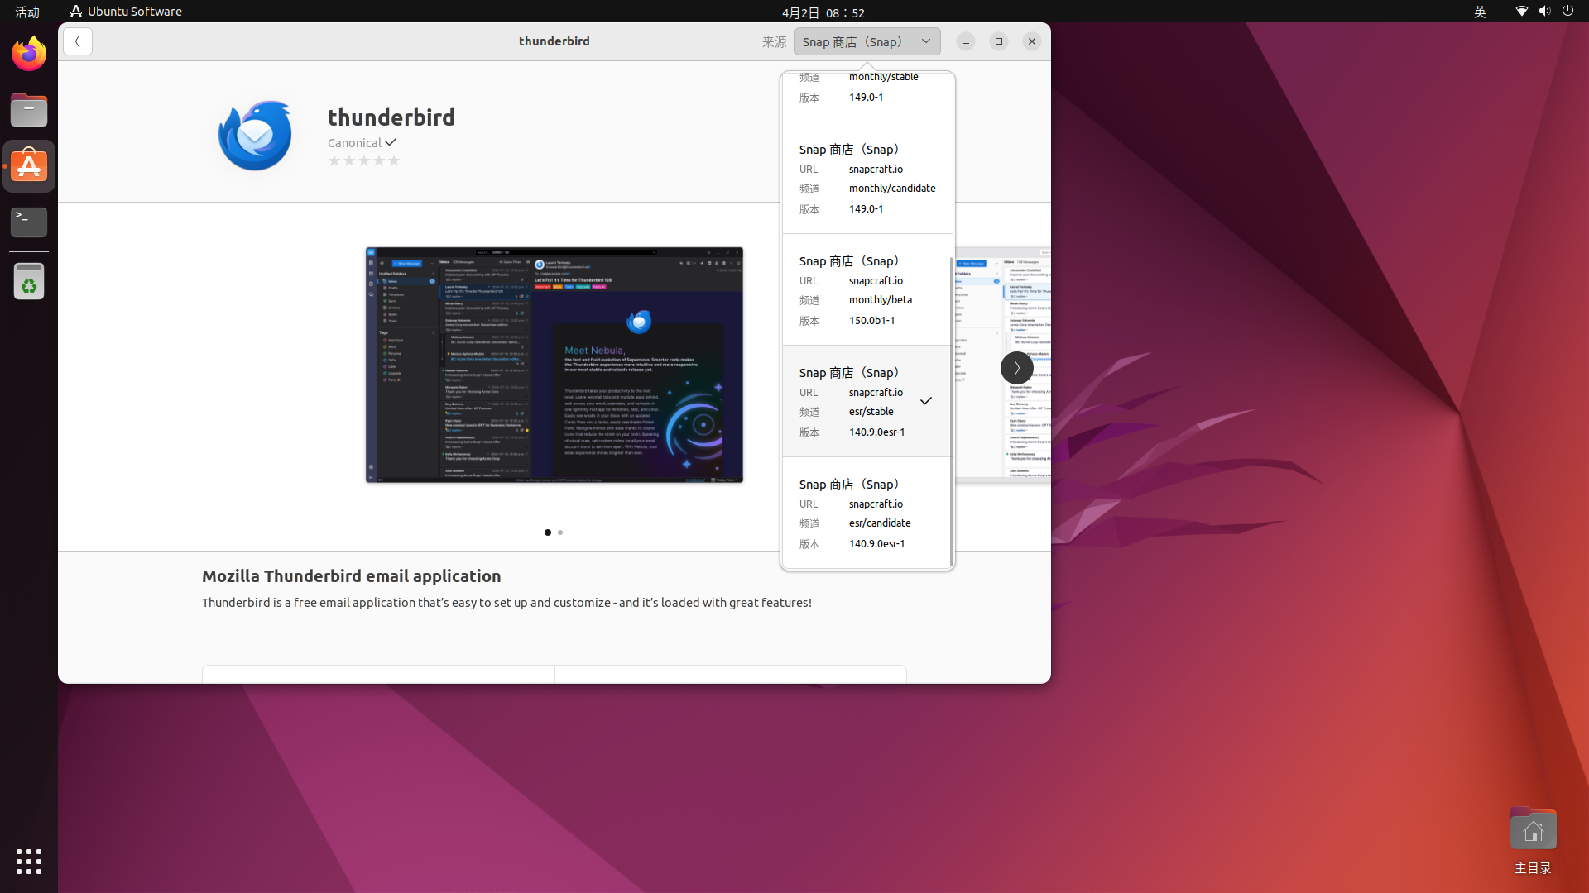This screenshot has width=1589, height=893.
Task: Select esr/stable channel source
Action: pyautogui.click(x=867, y=401)
